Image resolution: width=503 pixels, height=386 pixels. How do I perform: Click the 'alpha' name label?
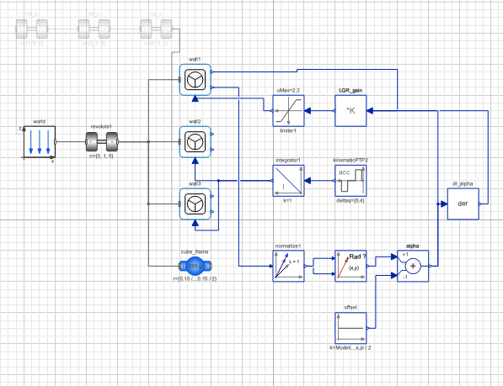(x=413, y=246)
